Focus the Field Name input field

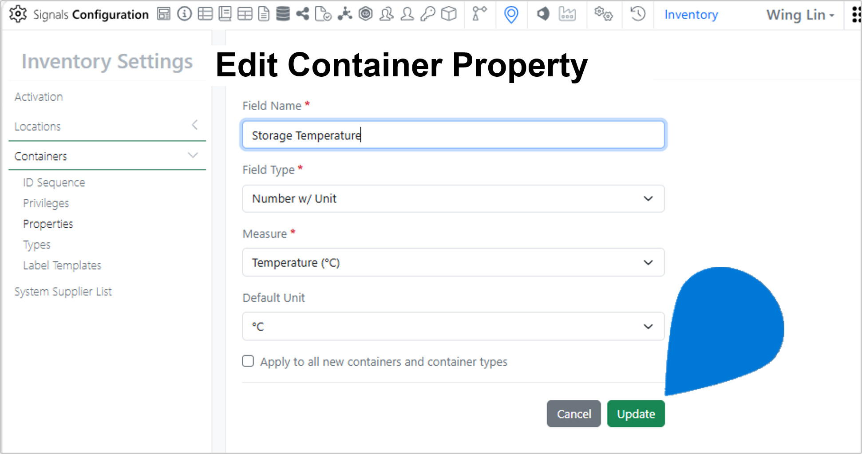click(x=453, y=134)
